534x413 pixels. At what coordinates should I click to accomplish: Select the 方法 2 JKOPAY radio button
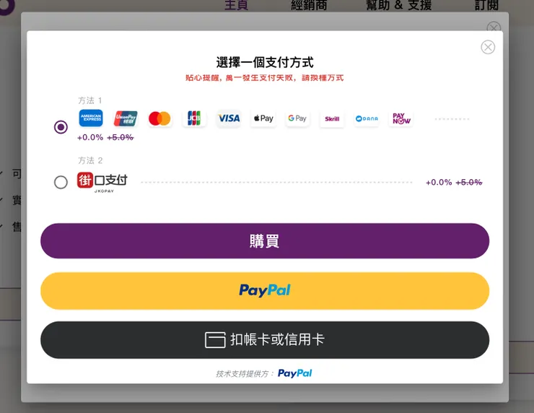(x=61, y=182)
